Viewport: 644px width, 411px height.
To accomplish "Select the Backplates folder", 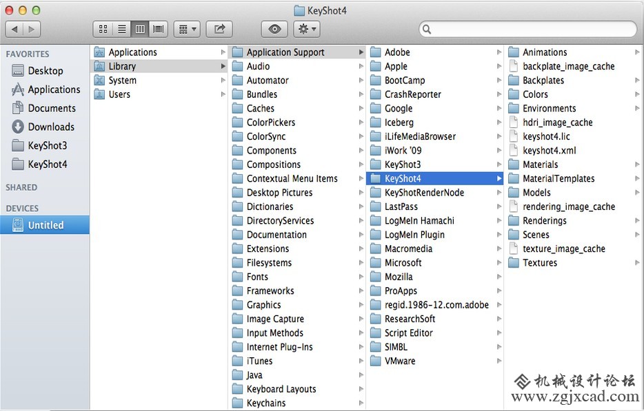I will click(x=573, y=80).
